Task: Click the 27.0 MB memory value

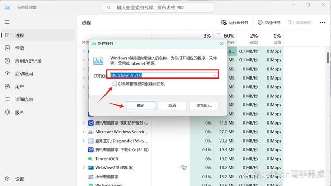Action: [227, 132]
